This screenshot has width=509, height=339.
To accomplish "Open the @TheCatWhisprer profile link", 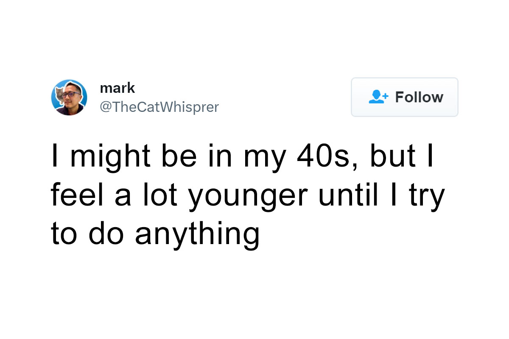I will click(159, 107).
